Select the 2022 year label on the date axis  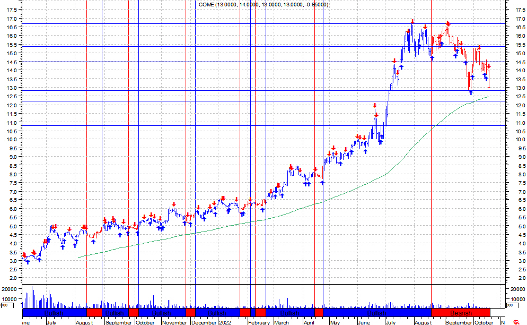click(225, 322)
